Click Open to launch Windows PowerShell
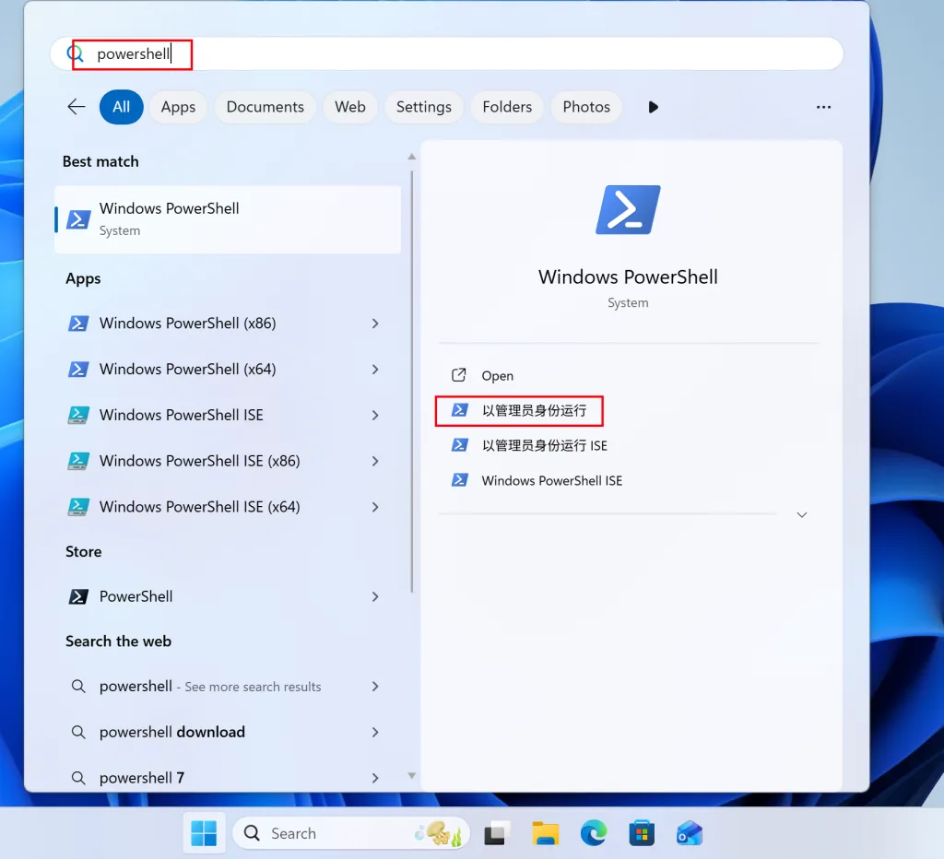 coord(495,375)
